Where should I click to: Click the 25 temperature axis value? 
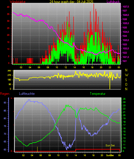click(x=124, y=99)
